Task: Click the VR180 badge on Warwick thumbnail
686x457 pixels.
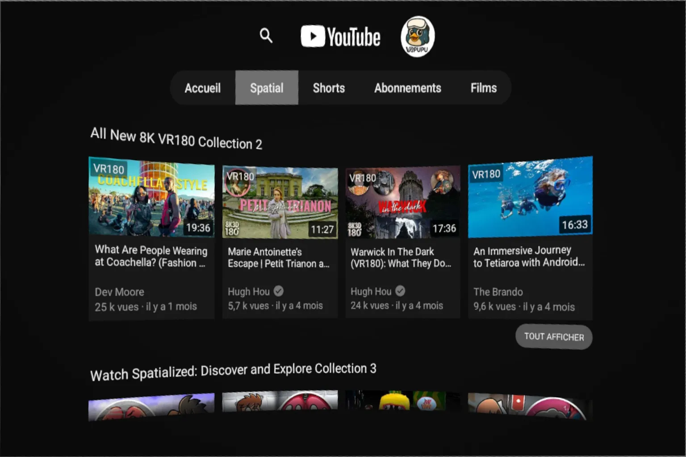Action: 363,179
